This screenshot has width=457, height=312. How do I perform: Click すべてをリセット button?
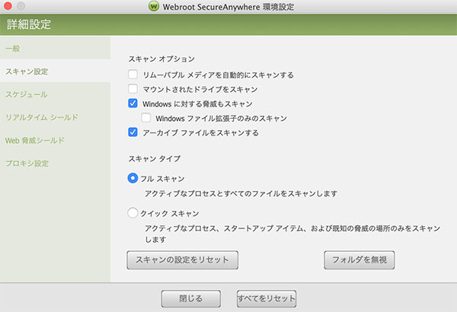267,298
